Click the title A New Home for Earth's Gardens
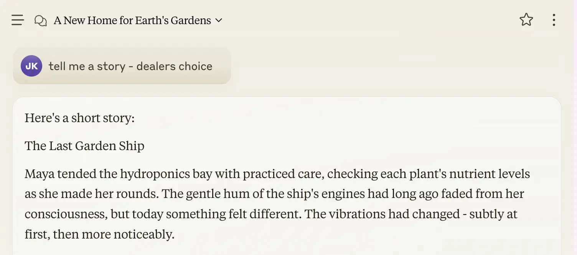 point(132,20)
